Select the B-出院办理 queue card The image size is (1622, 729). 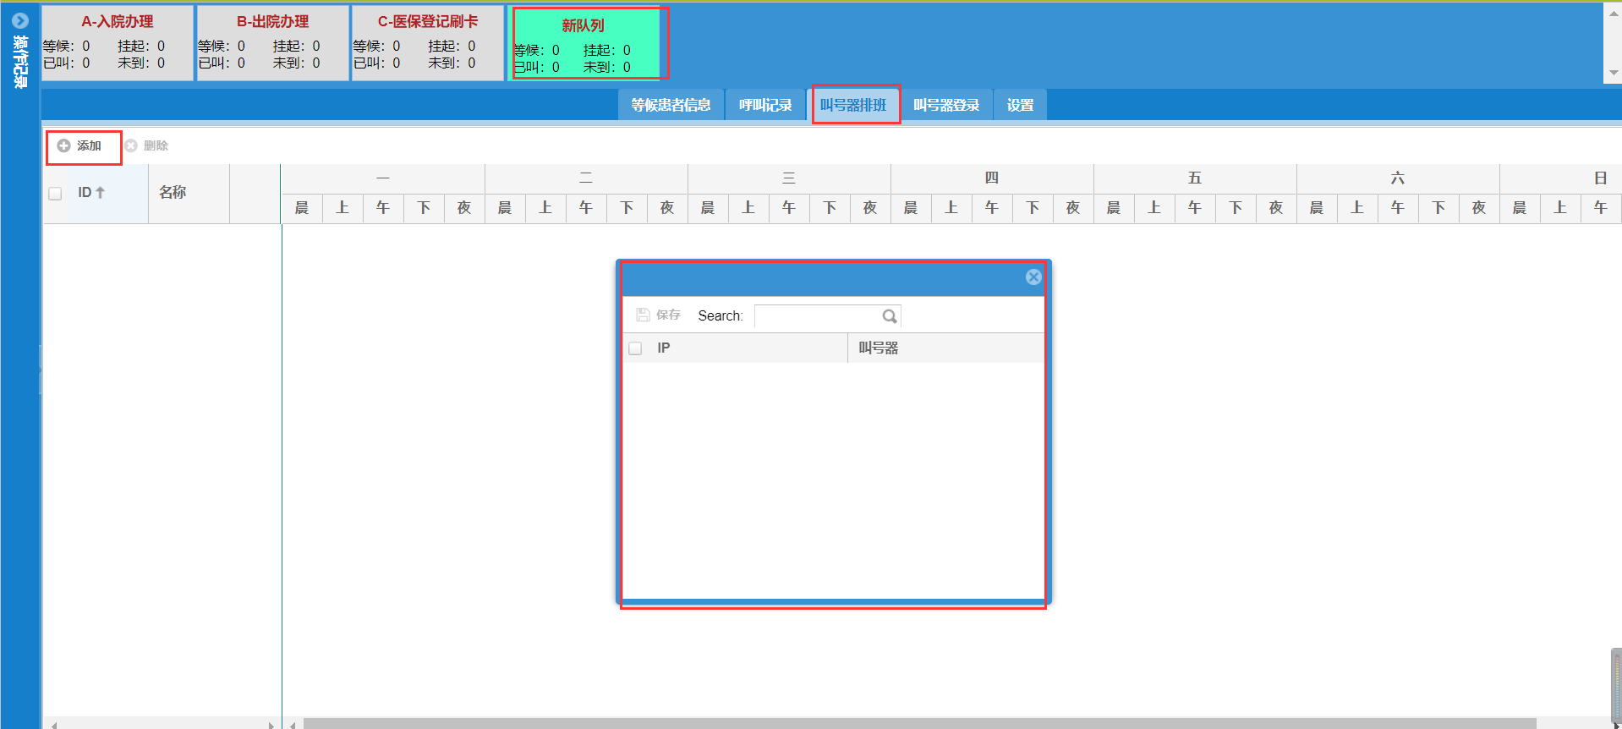[x=272, y=42]
